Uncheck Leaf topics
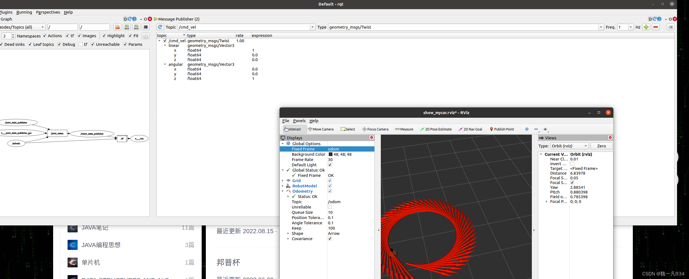The image size is (689, 279). point(30,44)
